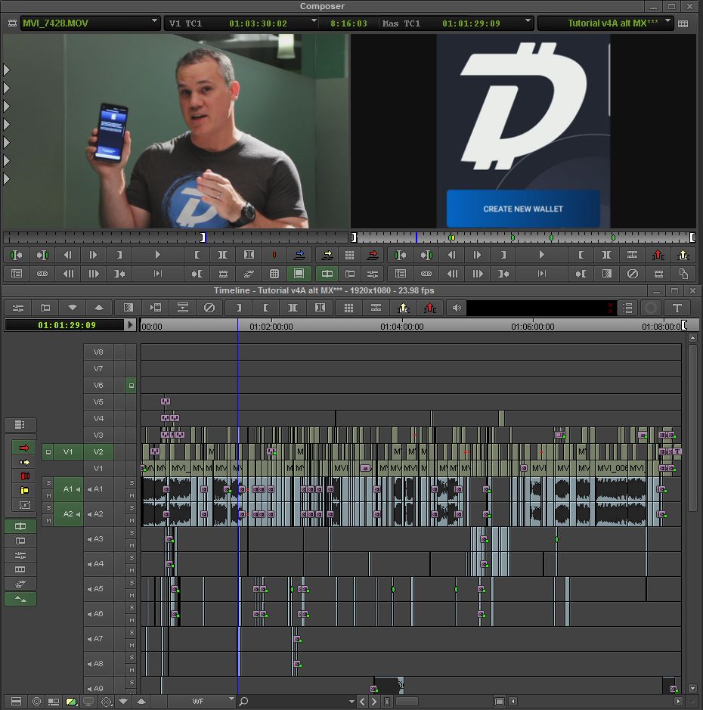
Task: Click the timeline zoom scale slider at bottom
Action: tap(407, 702)
